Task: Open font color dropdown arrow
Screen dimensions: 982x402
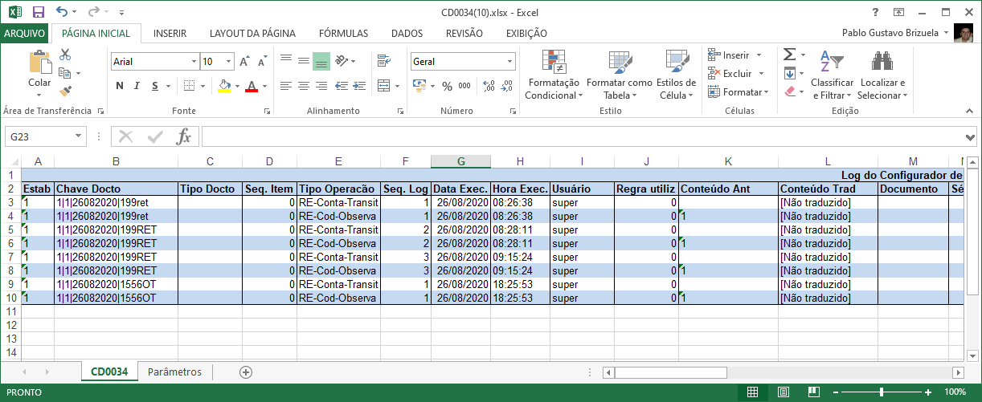Action: 264,86
